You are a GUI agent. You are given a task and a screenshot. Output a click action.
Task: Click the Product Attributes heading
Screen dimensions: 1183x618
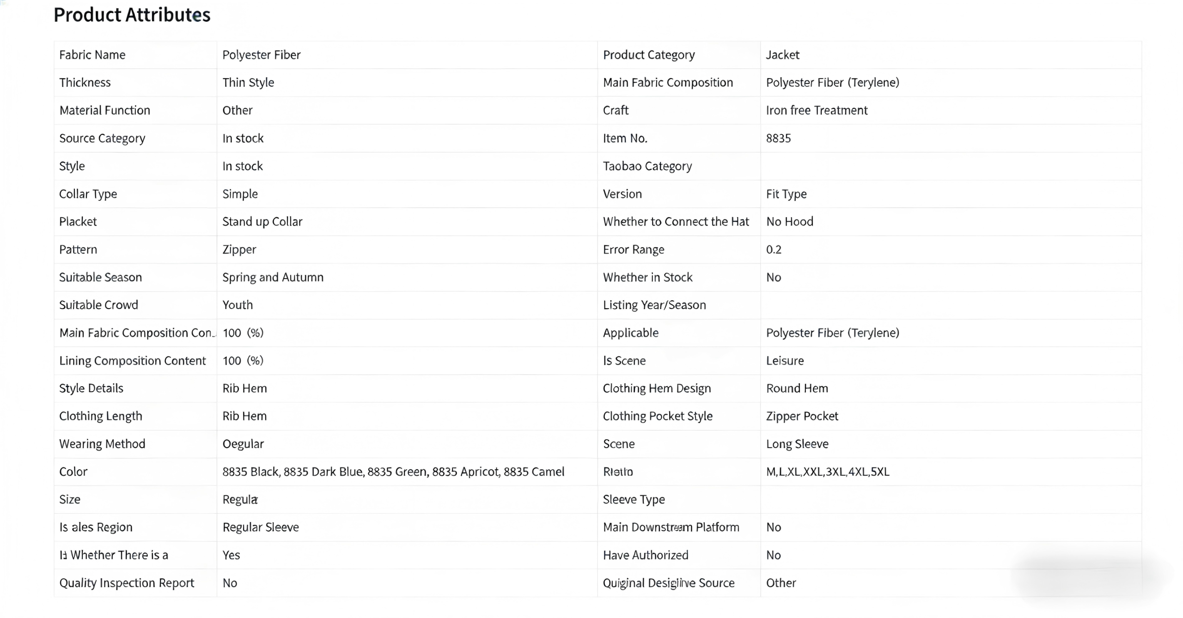tap(132, 15)
